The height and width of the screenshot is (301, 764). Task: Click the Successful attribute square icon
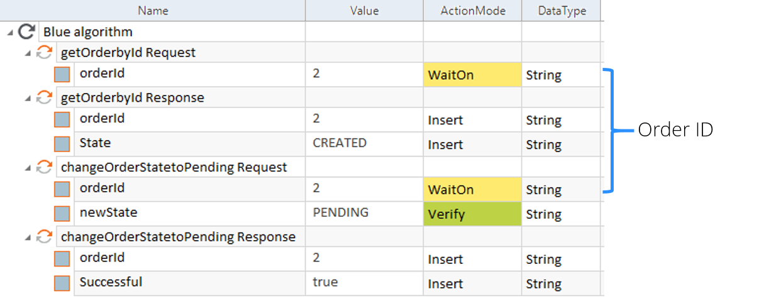(x=62, y=283)
